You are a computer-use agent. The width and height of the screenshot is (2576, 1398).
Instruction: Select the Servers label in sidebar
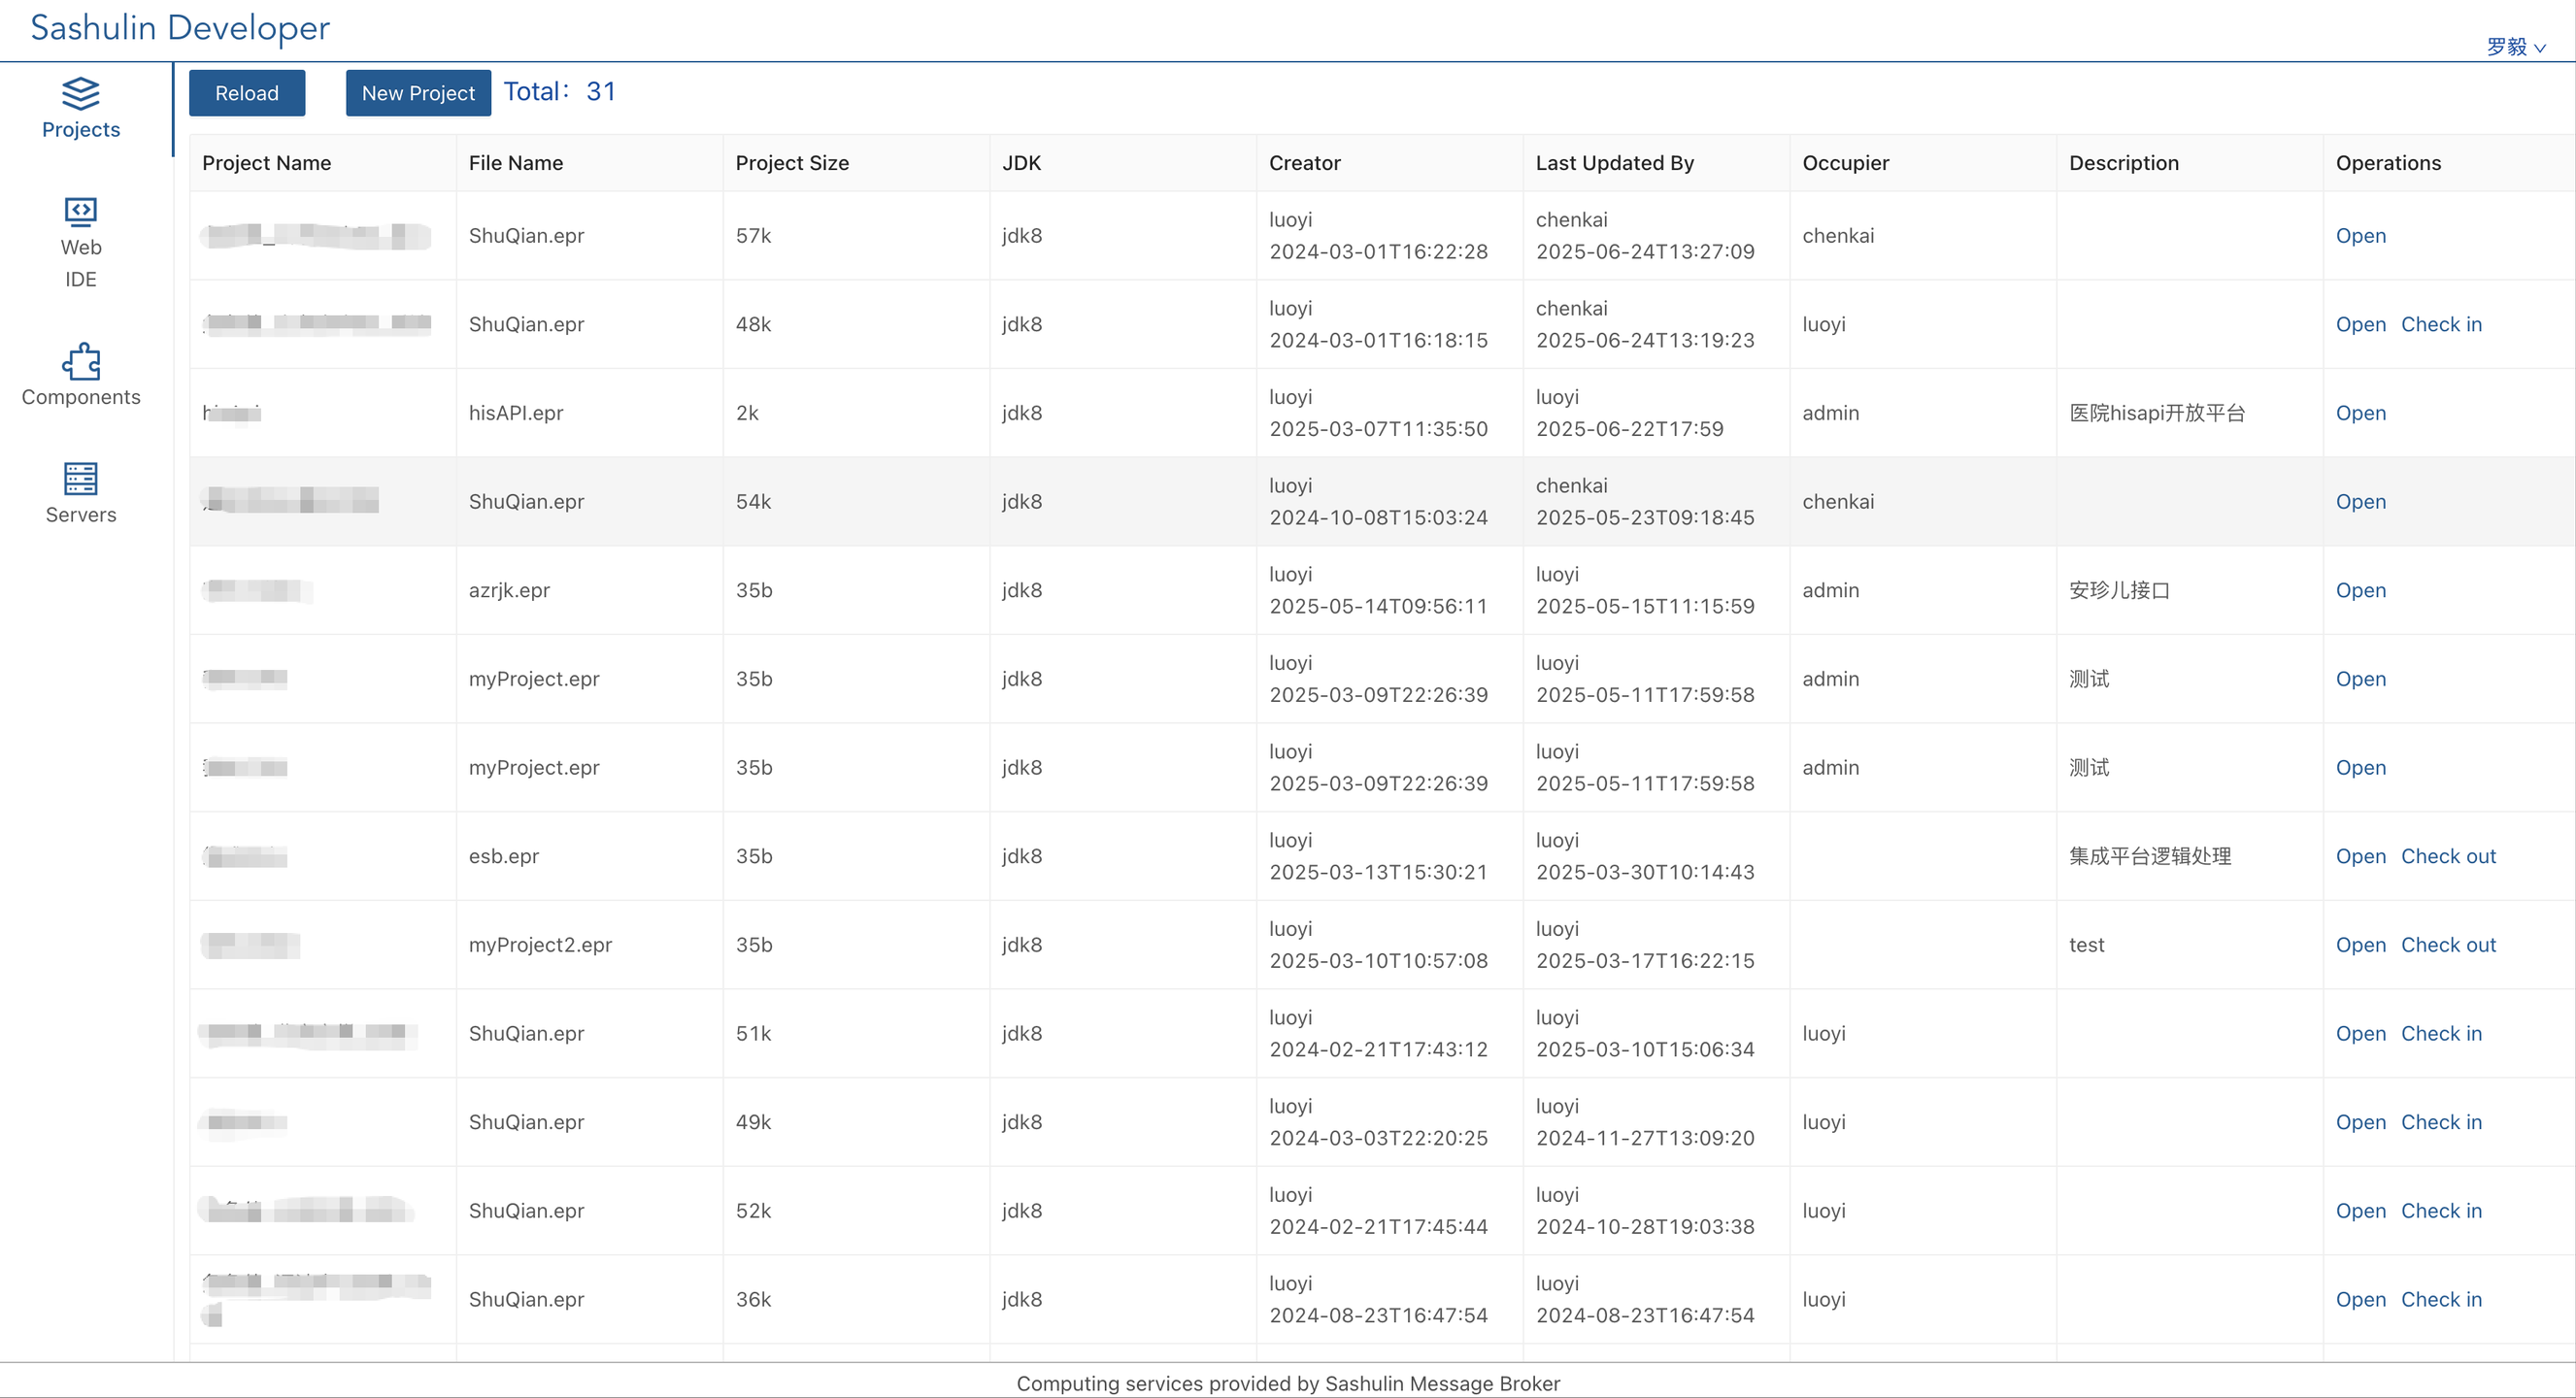pos(80,515)
